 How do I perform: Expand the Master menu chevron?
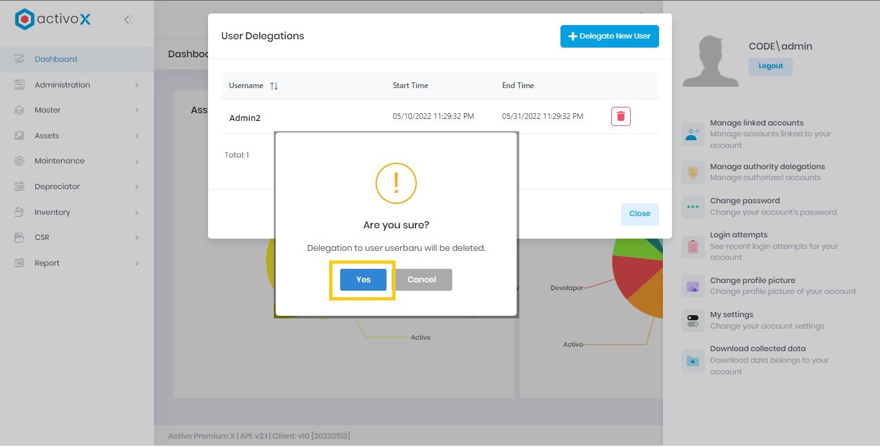(137, 110)
